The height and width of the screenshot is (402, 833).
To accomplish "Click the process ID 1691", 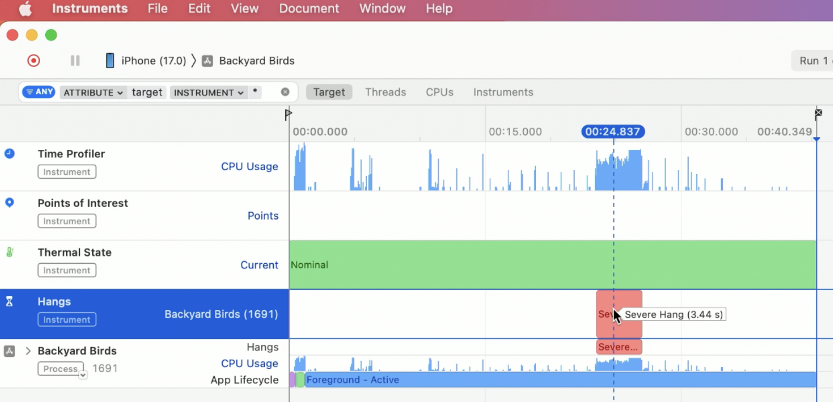I will point(105,368).
